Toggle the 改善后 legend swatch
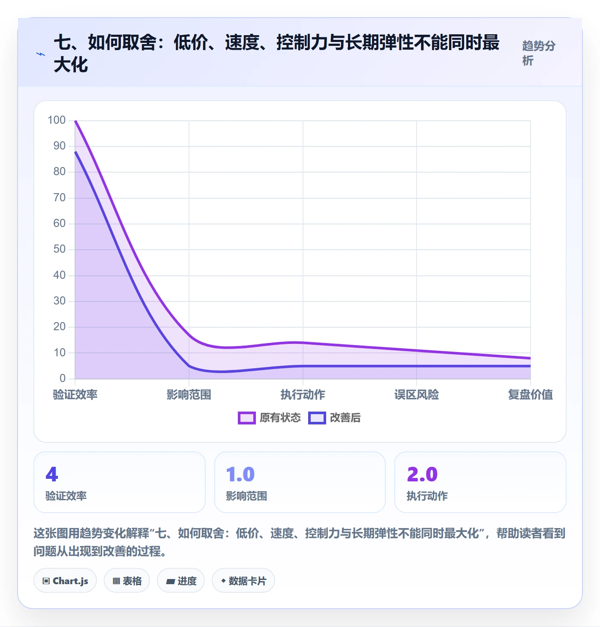This screenshot has height=627, width=600. [x=317, y=418]
